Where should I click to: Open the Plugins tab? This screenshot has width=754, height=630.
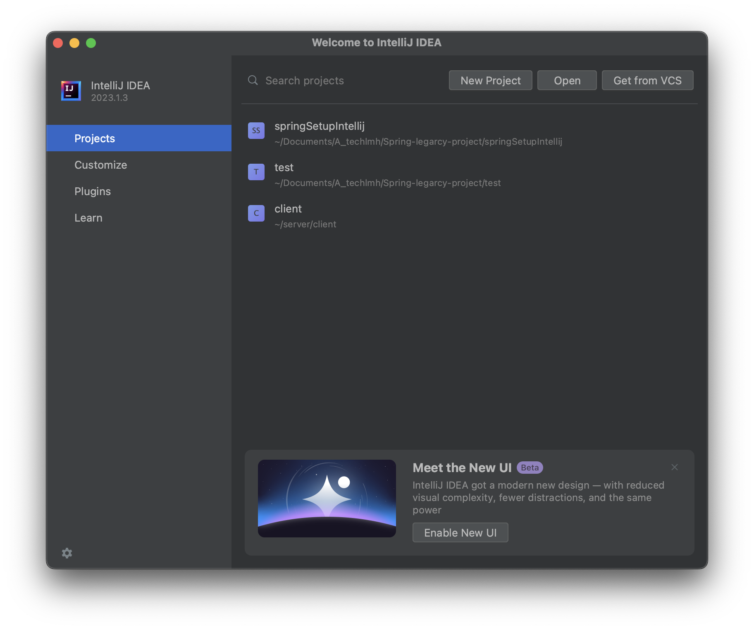tap(139, 191)
